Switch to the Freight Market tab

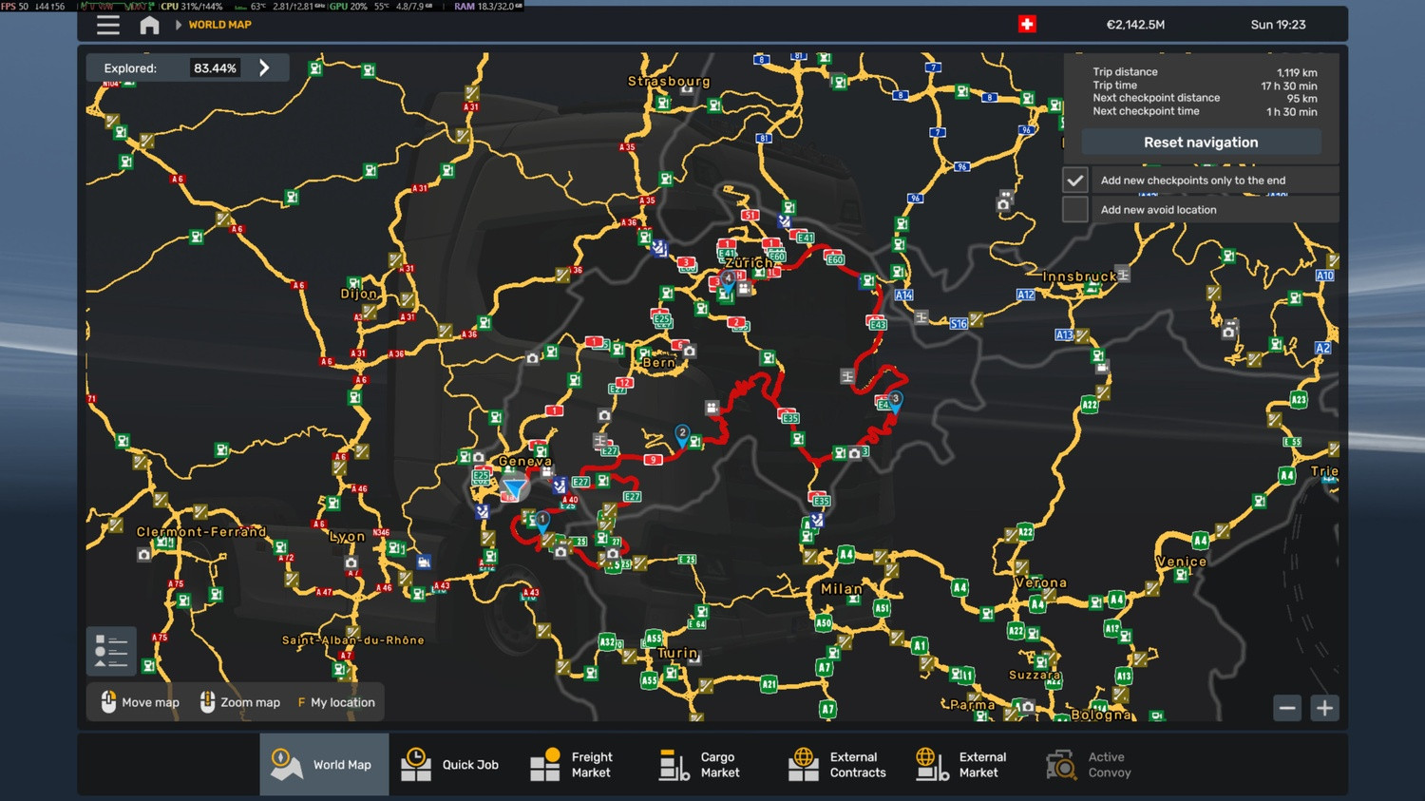tap(571, 765)
